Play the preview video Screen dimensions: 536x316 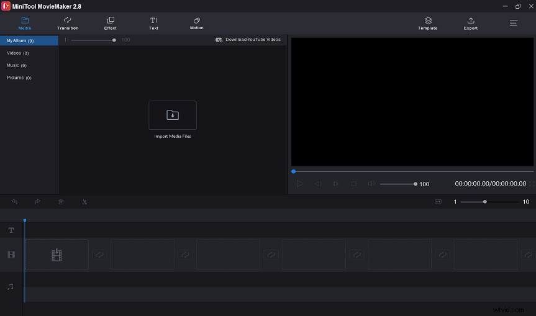point(300,184)
